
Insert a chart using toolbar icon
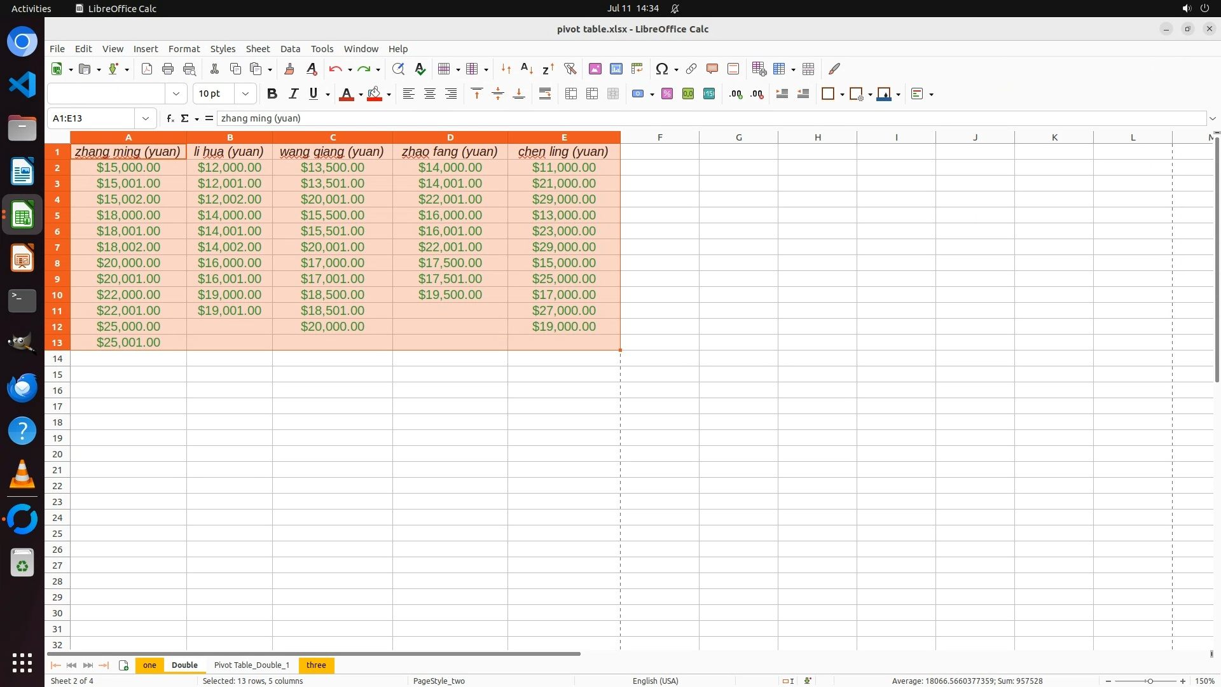tap(616, 69)
